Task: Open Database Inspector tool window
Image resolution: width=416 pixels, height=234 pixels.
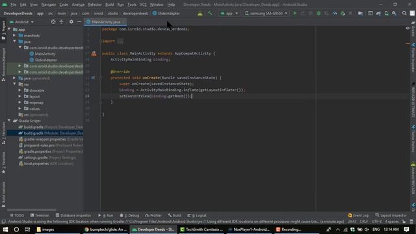Action: [73, 215]
